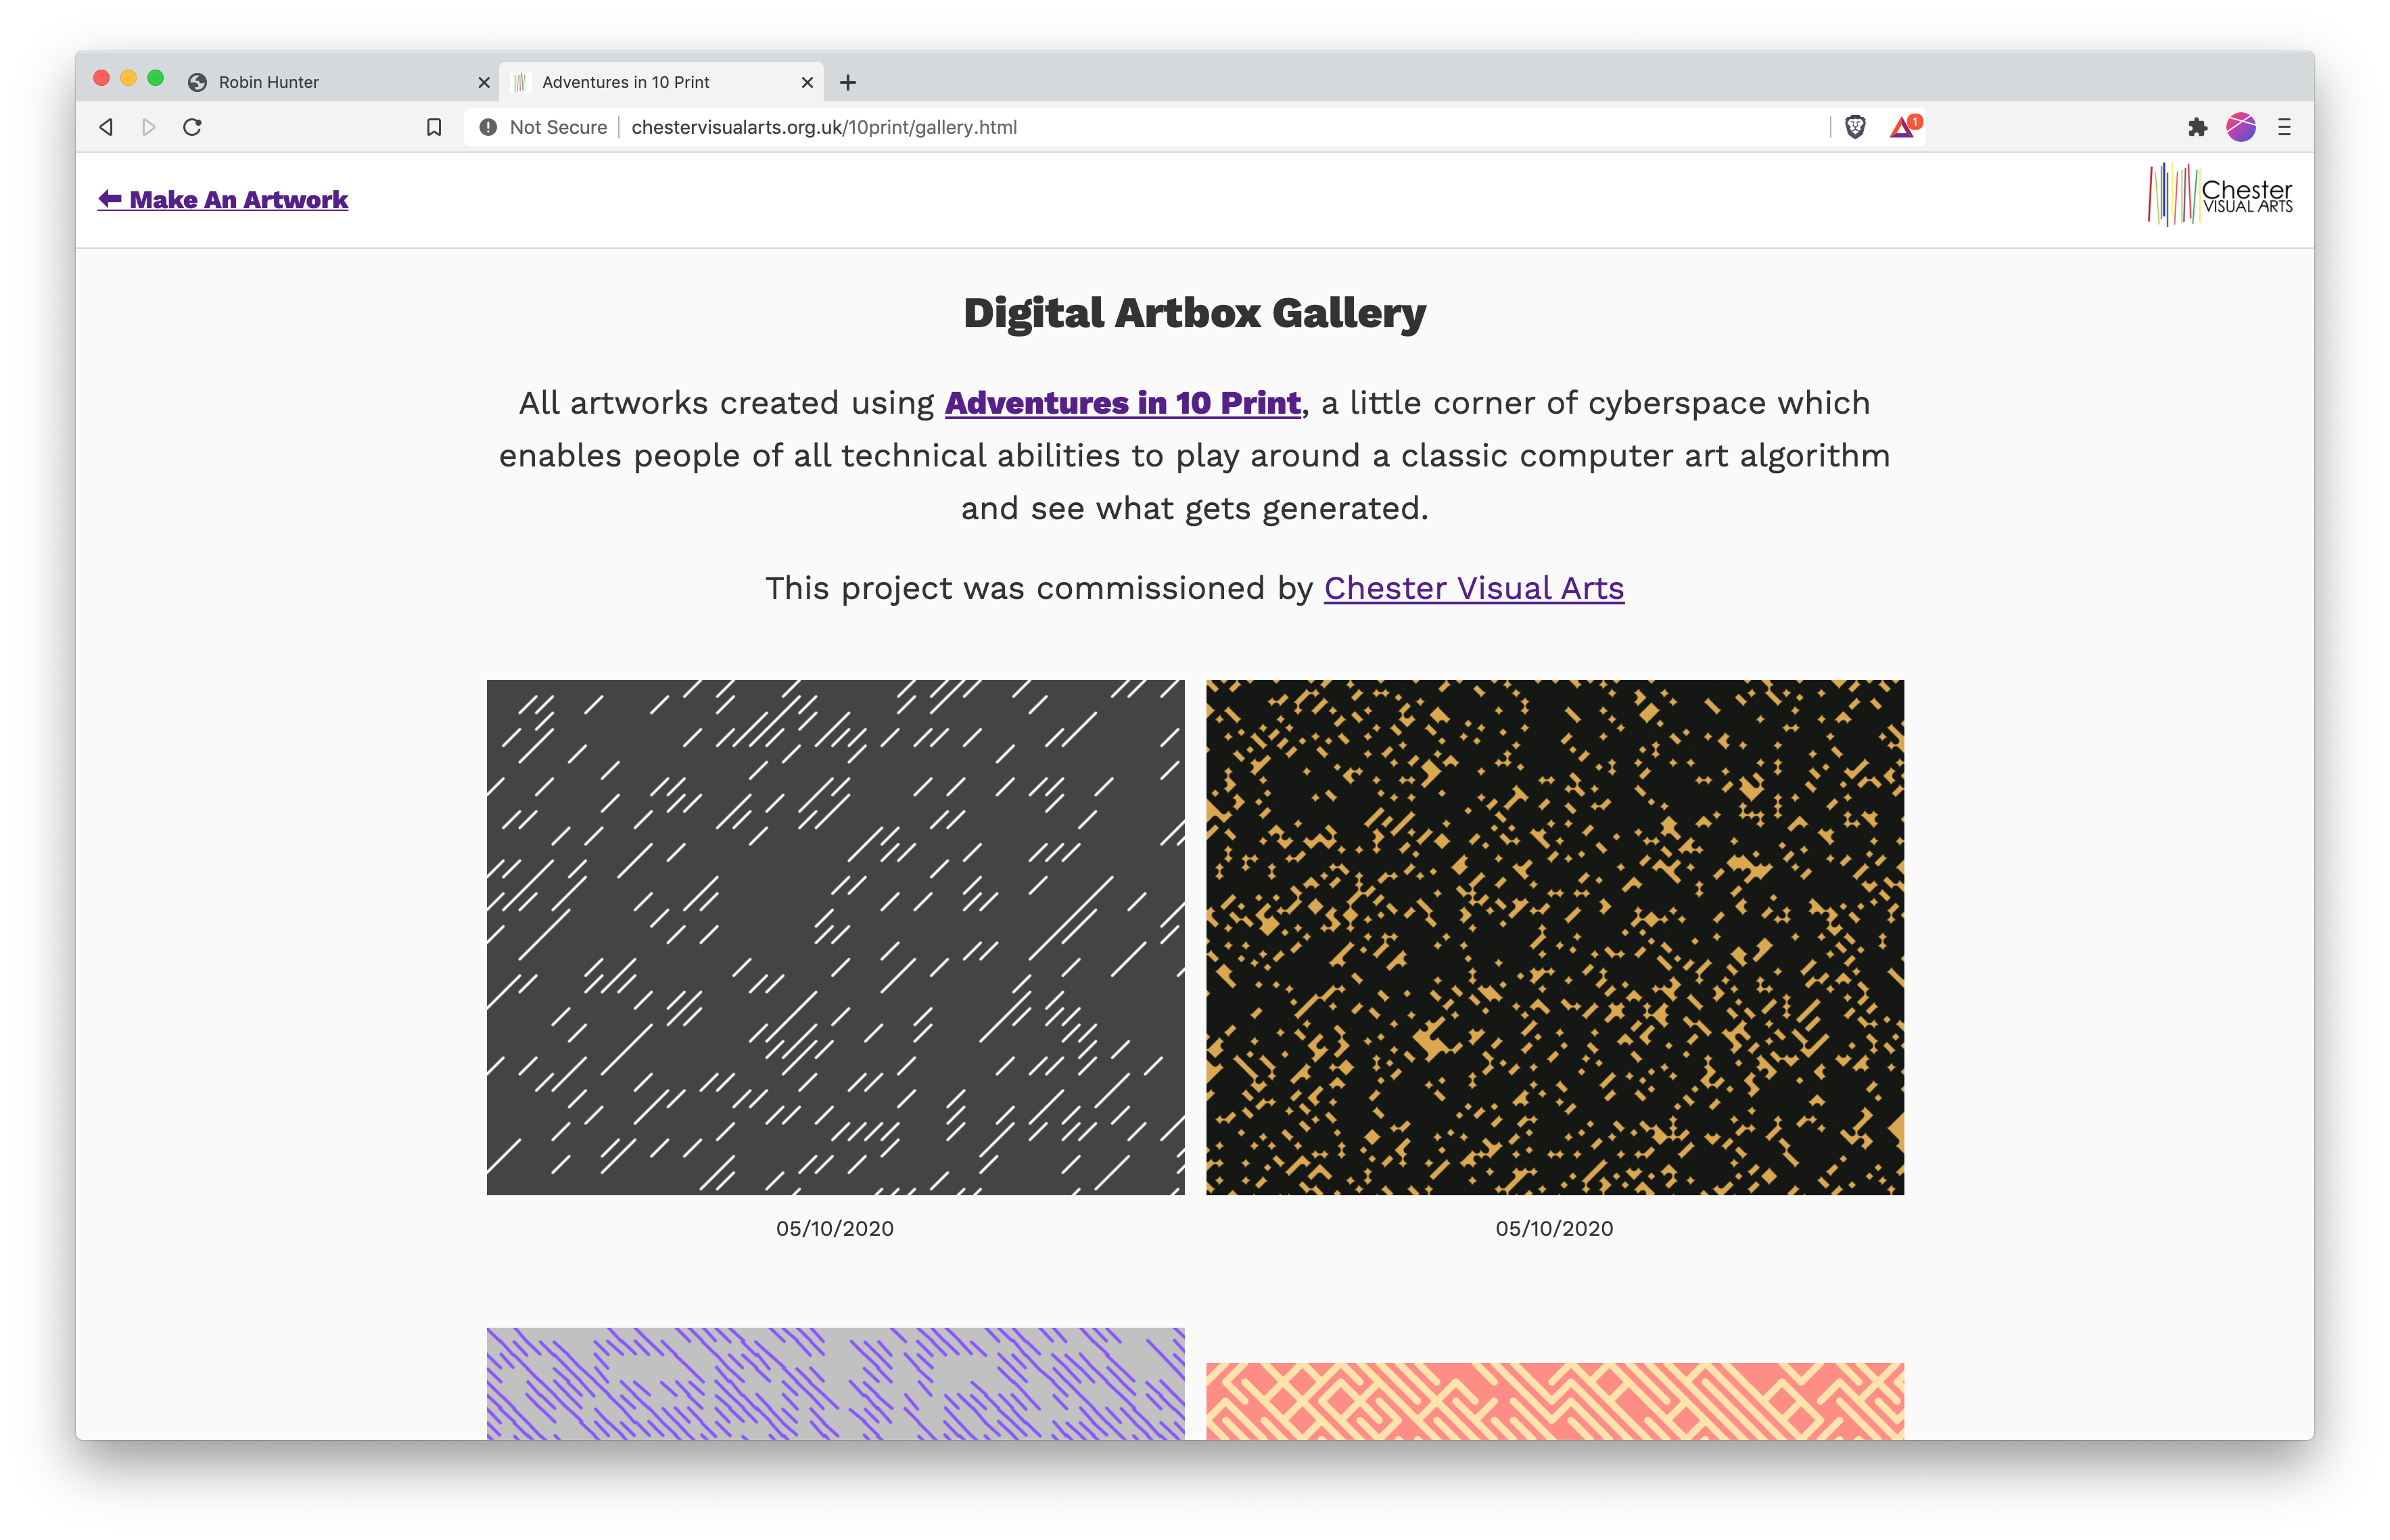Bookmark this page with bookmark icon
The height and width of the screenshot is (1540, 2390).
pos(434,127)
